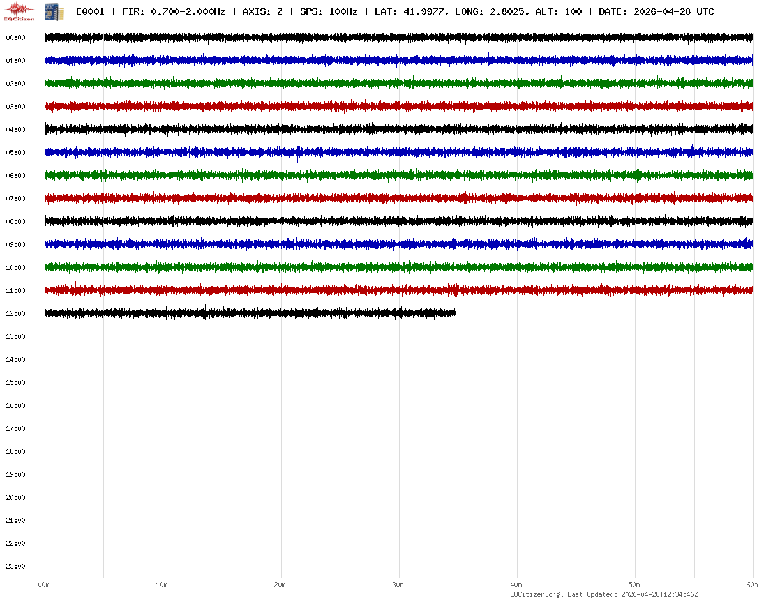Click the 18:00 hour row label
Screen dimensions: 766x600
(15, 451)
